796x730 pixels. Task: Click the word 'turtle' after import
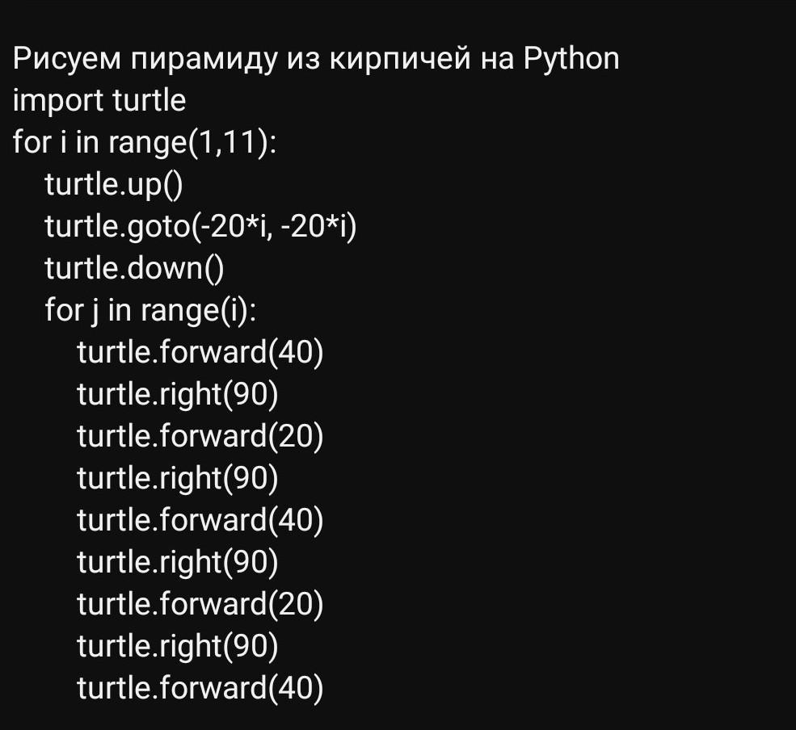(150, 100)
